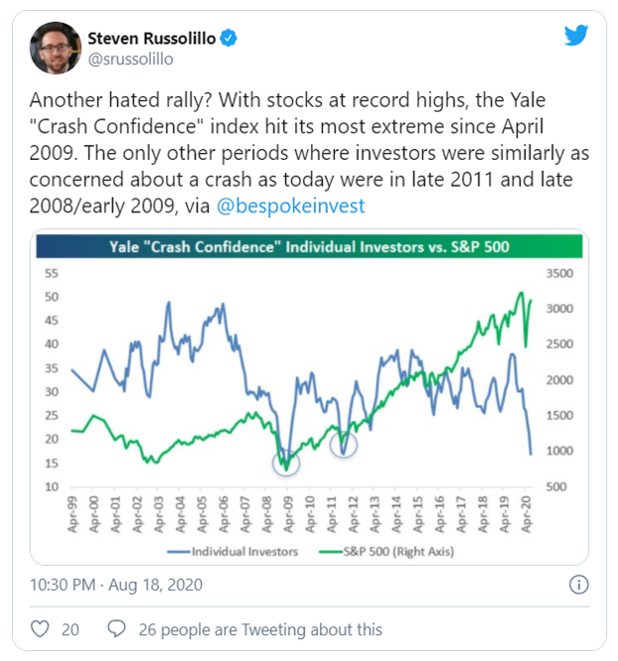Image resolution: width=618 pixels, height=661 pixels.
Task: Click the reply speech bubble icon
Action: (116, 629)
